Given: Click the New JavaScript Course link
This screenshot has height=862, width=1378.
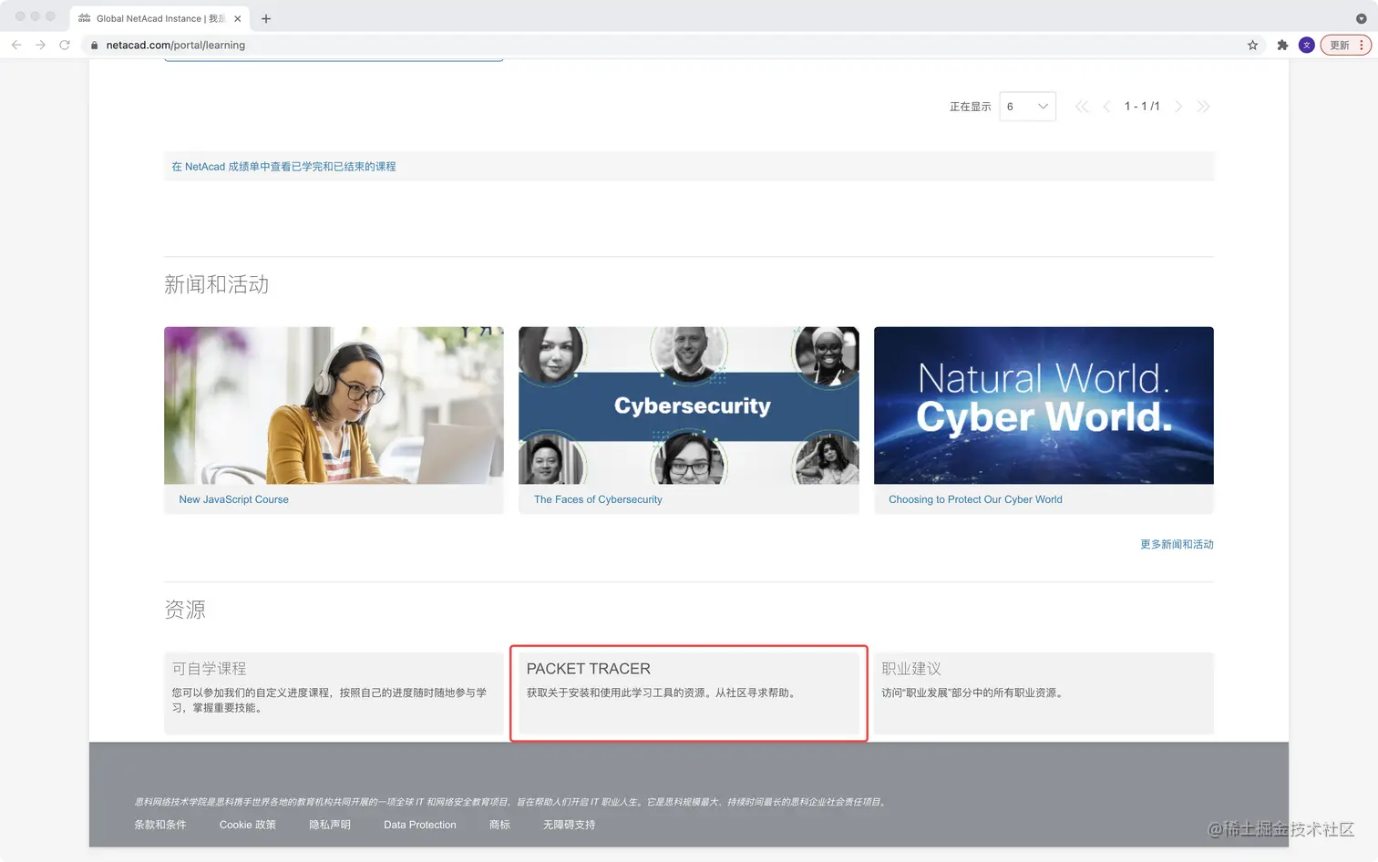Looking at the screenshot, I should [233, 499].
